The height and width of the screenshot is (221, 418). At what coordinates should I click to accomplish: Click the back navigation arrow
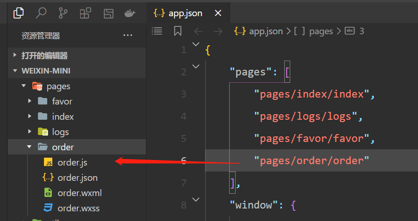[x=199, y=31]
